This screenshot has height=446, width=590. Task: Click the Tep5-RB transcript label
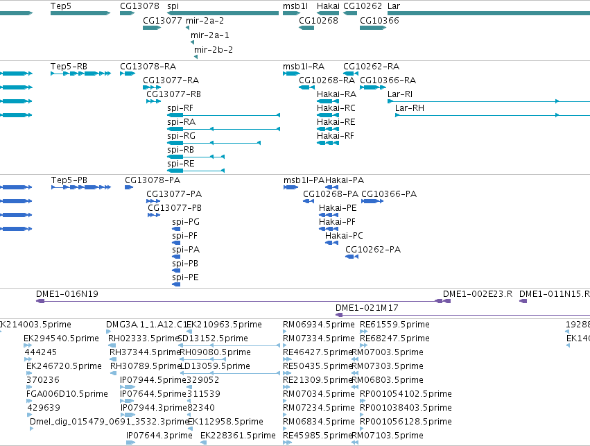point(69,67)
